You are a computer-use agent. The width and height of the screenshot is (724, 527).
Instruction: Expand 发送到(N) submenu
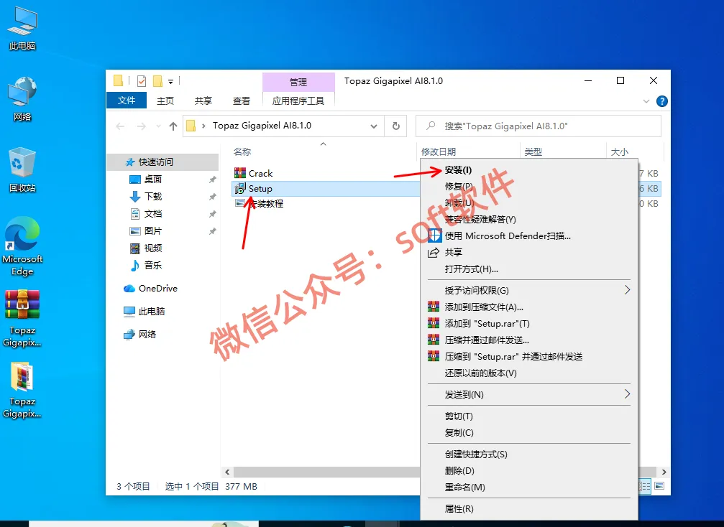[x=529, y=395]
